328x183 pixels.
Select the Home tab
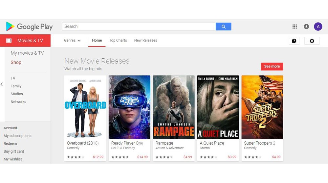(97, 41)
